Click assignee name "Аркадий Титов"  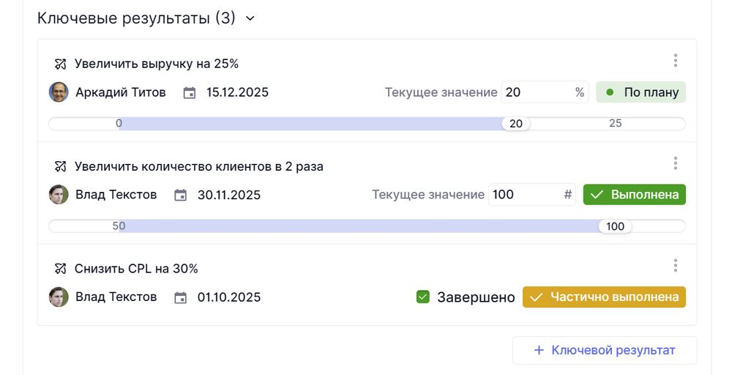click(121, 92)
